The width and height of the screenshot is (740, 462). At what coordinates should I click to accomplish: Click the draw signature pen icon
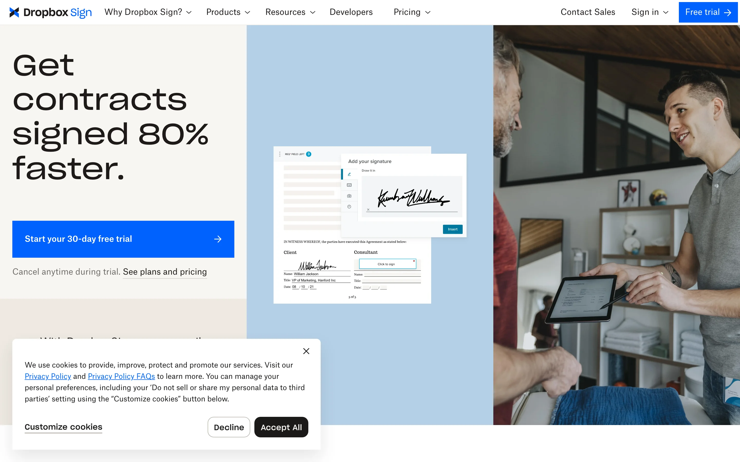coord(349,174)
